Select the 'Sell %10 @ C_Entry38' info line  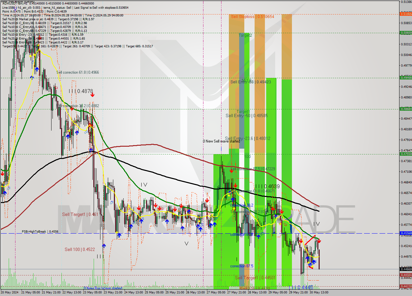pyautogui.click(x=44, y=23)
